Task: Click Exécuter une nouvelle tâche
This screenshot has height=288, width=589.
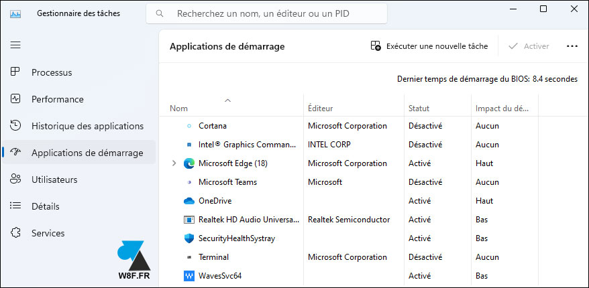Action: [429, 46]
